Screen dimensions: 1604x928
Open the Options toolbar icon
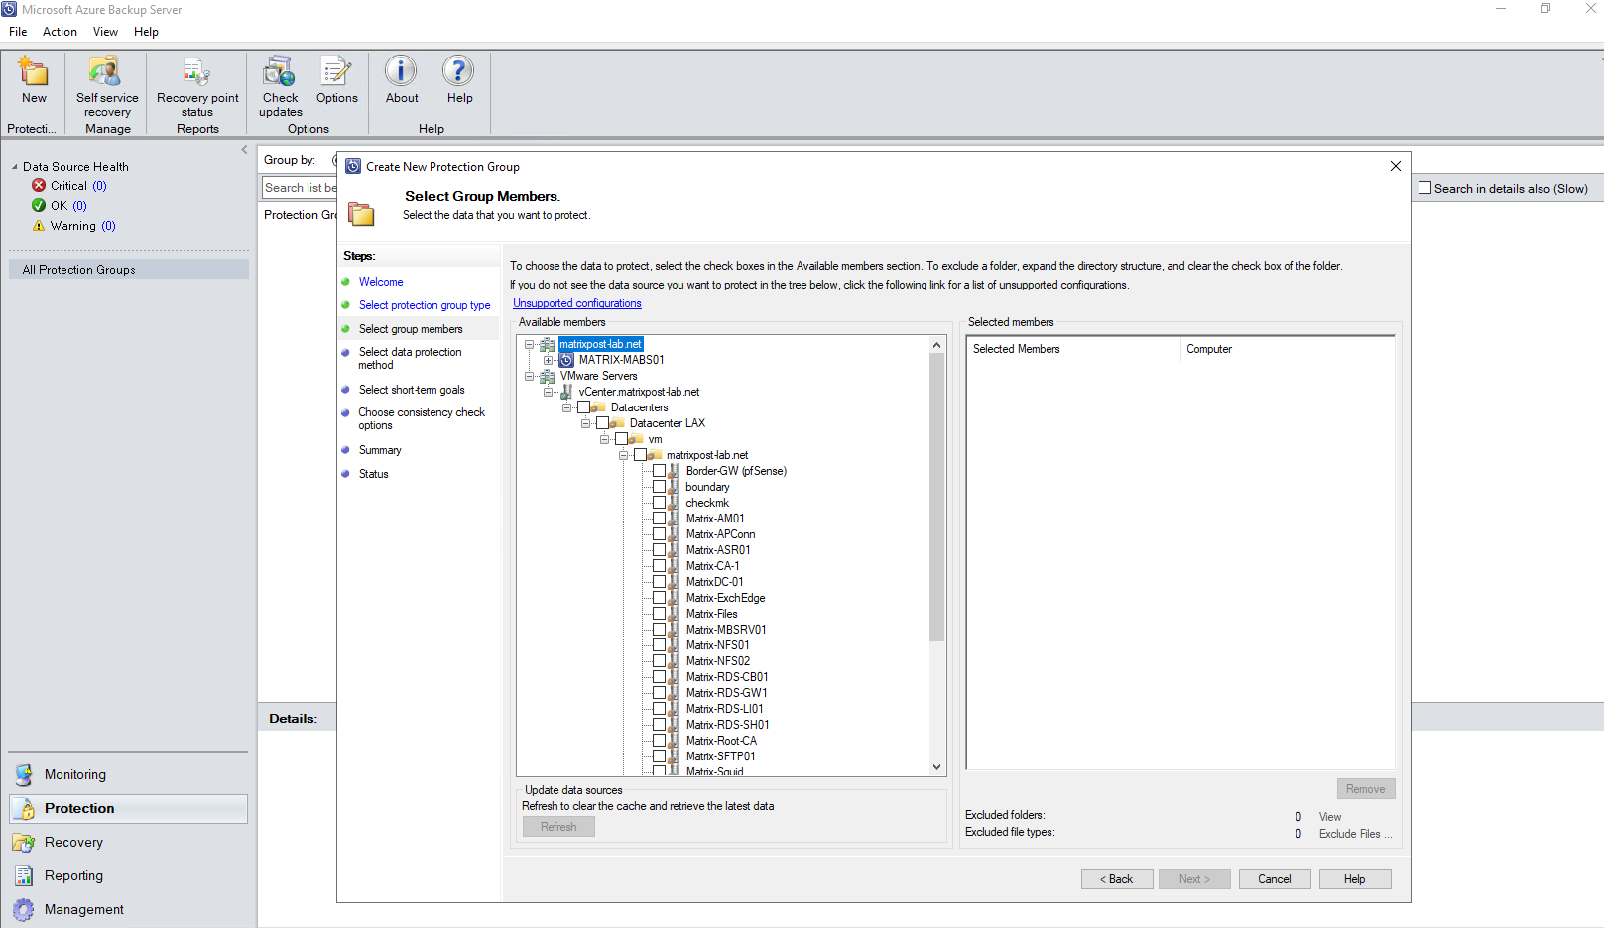click(x=336, y=72)
